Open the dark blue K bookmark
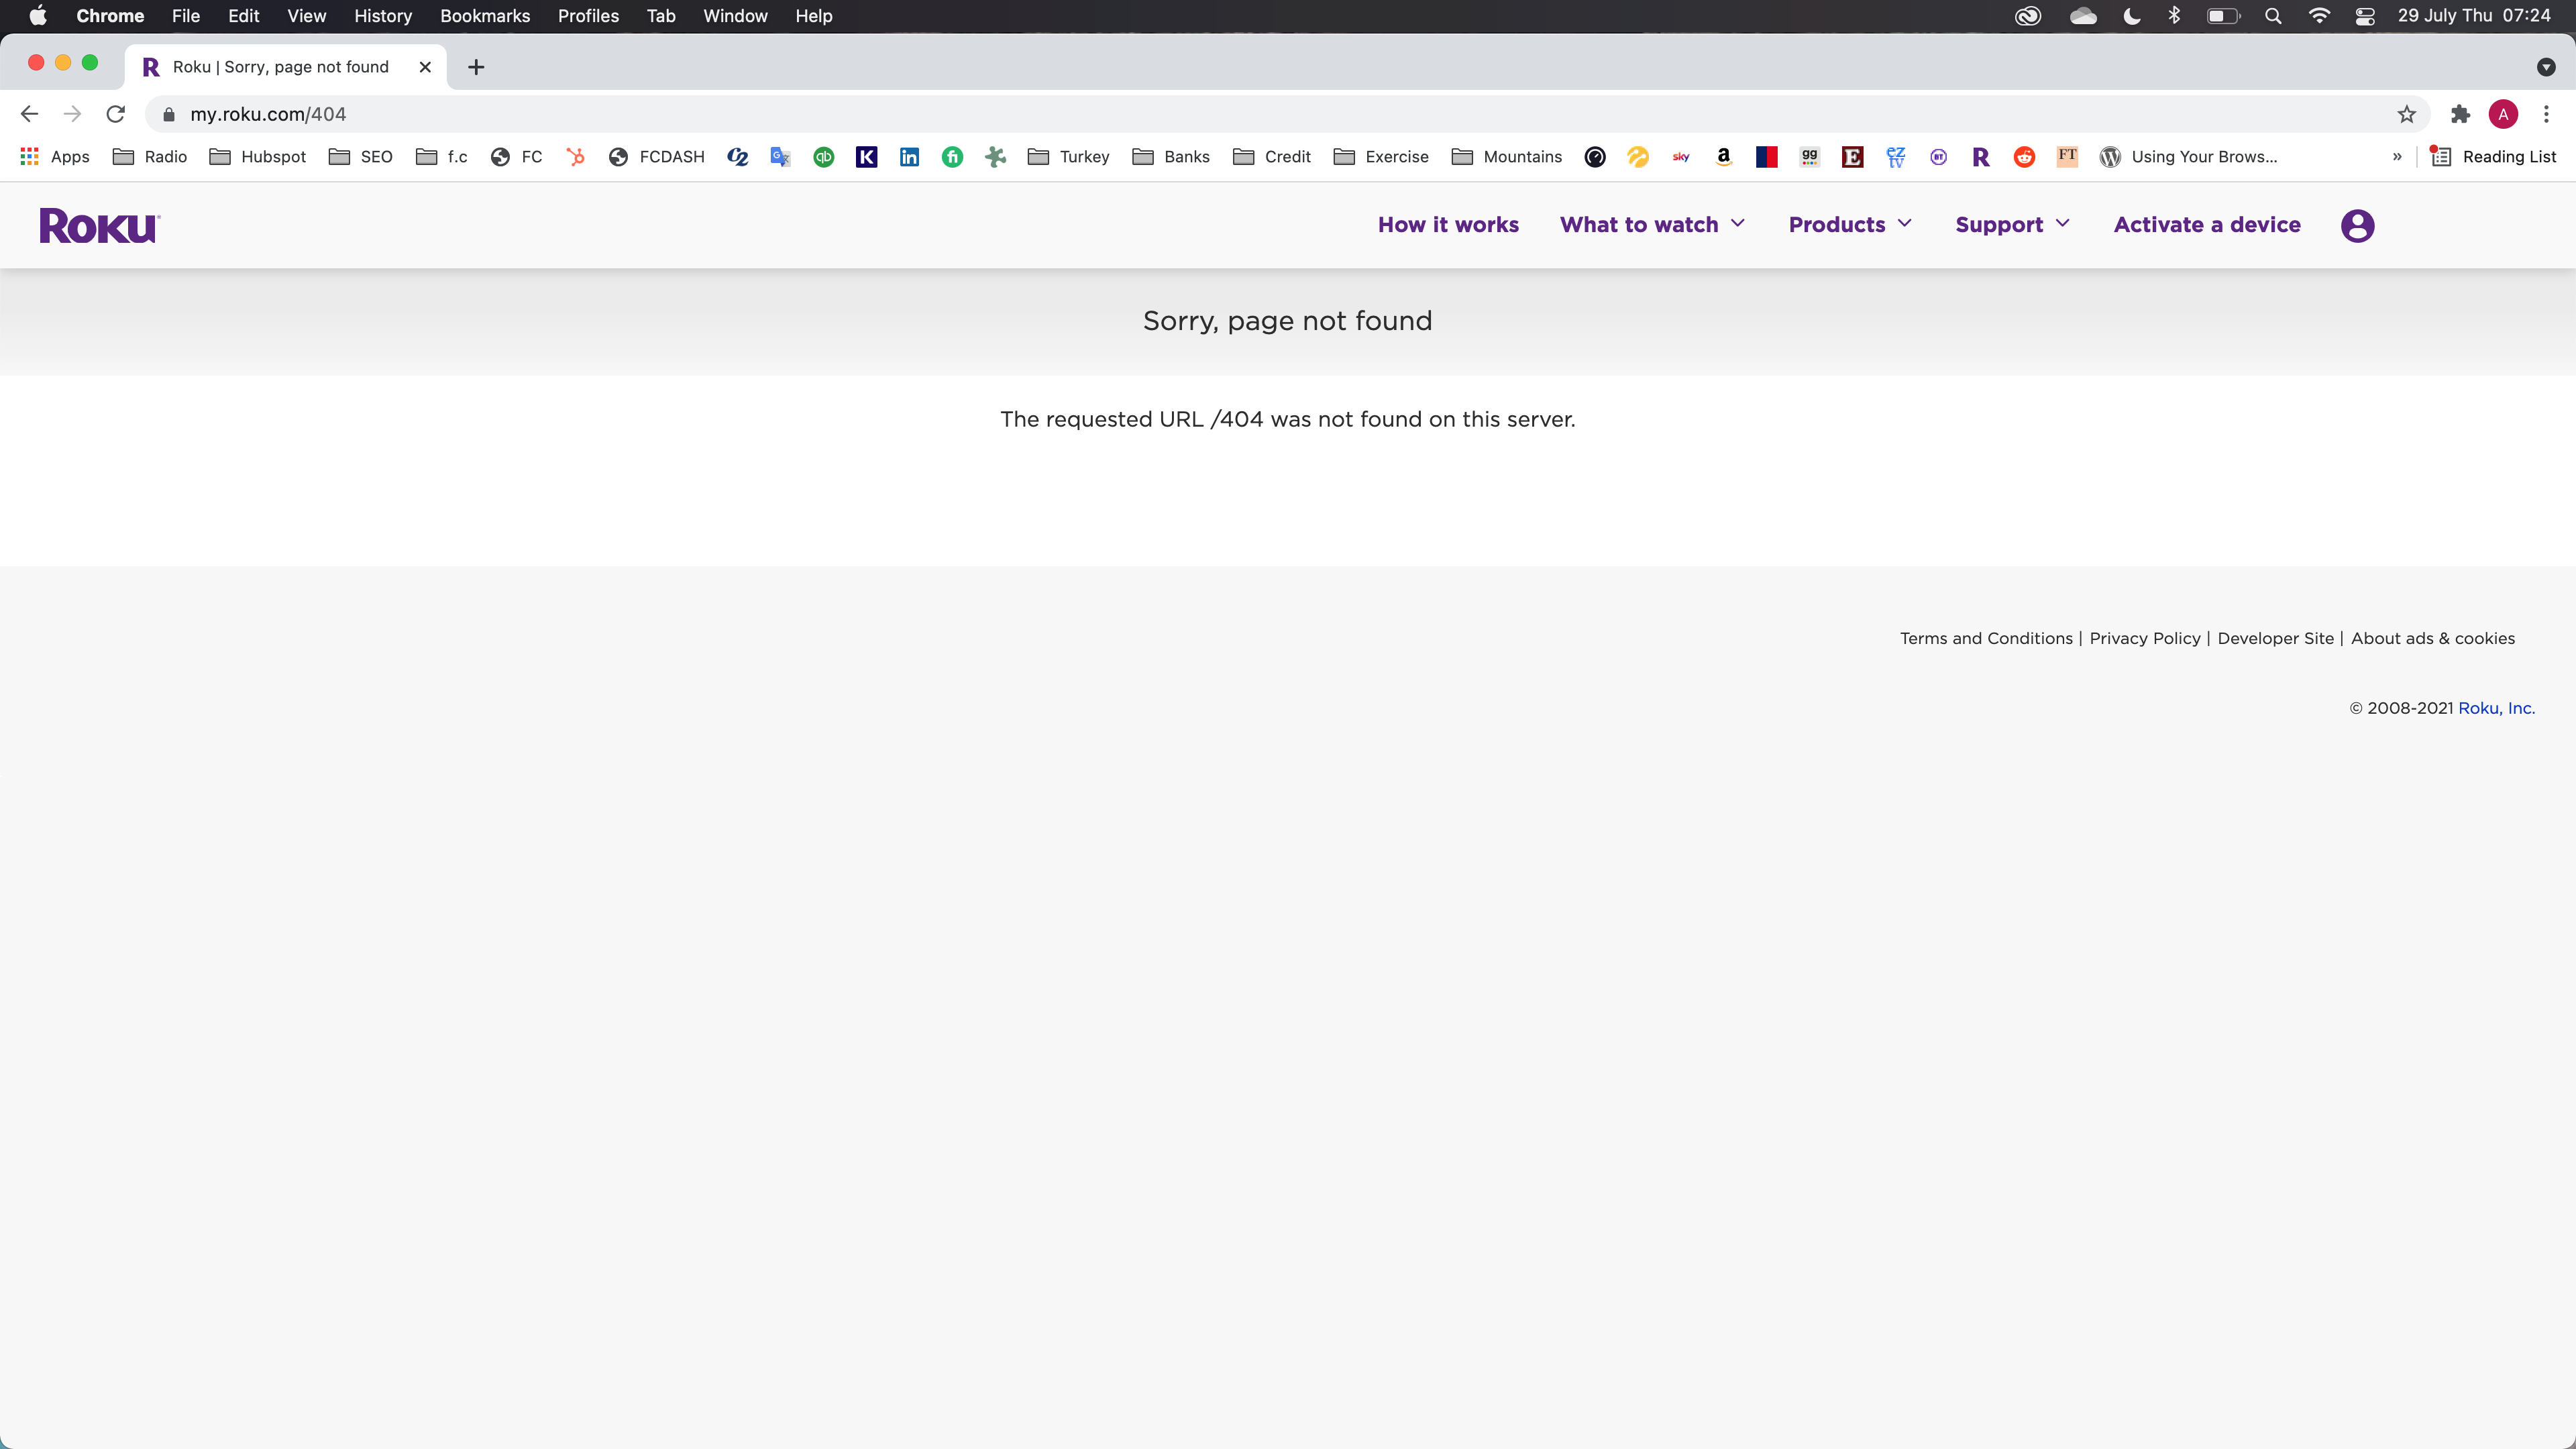 point(866,157)
